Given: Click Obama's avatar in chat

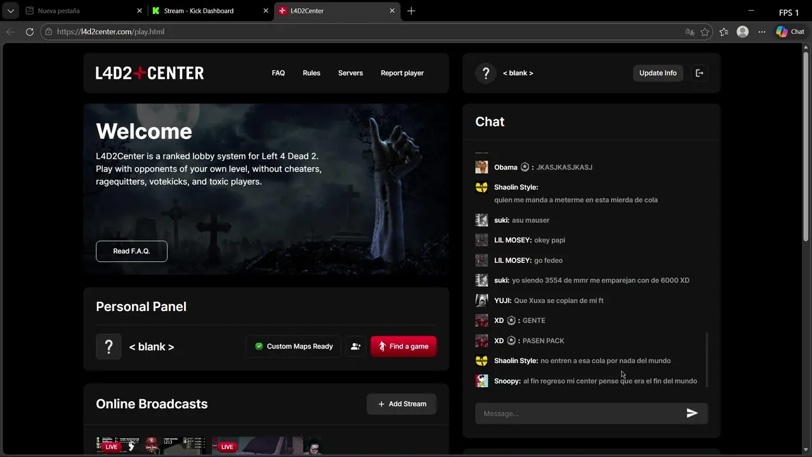Looking at the screenshot, I should coord(481,167).
